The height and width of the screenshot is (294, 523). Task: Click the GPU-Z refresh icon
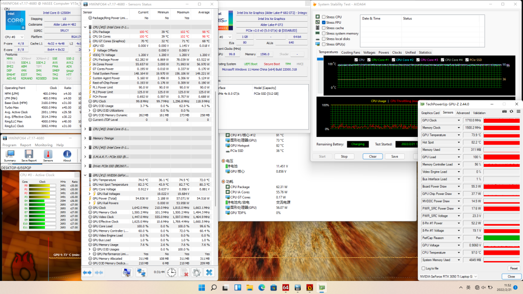click(511, 112)
